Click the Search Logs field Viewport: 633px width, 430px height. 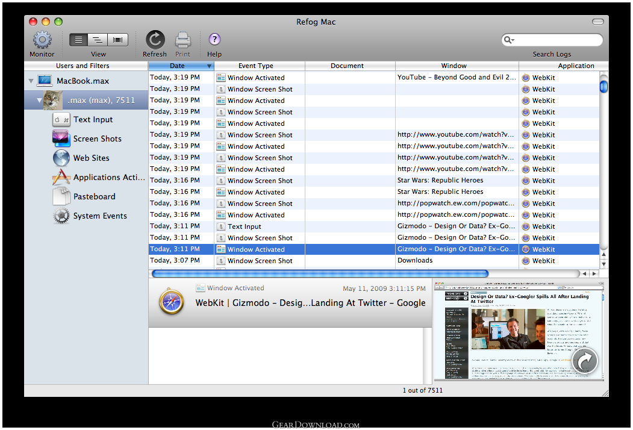pos(552,40)
